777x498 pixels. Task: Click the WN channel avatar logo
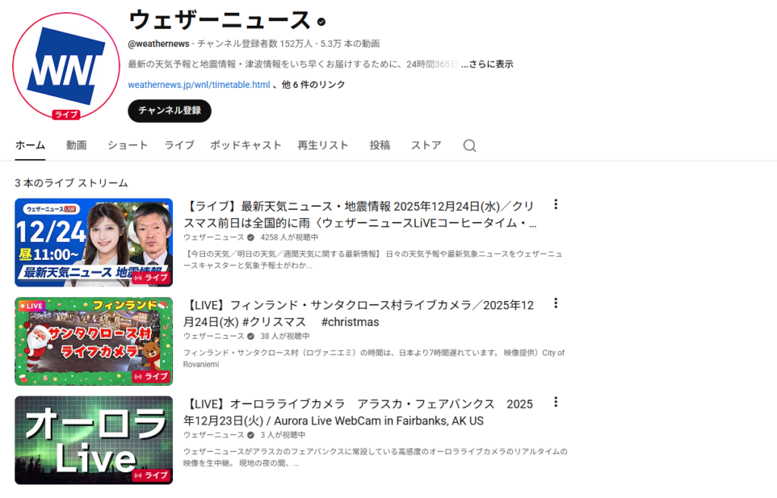[x=66, y=66]
